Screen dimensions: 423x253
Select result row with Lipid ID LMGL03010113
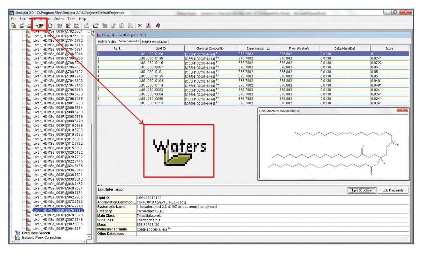coord(252,103)
